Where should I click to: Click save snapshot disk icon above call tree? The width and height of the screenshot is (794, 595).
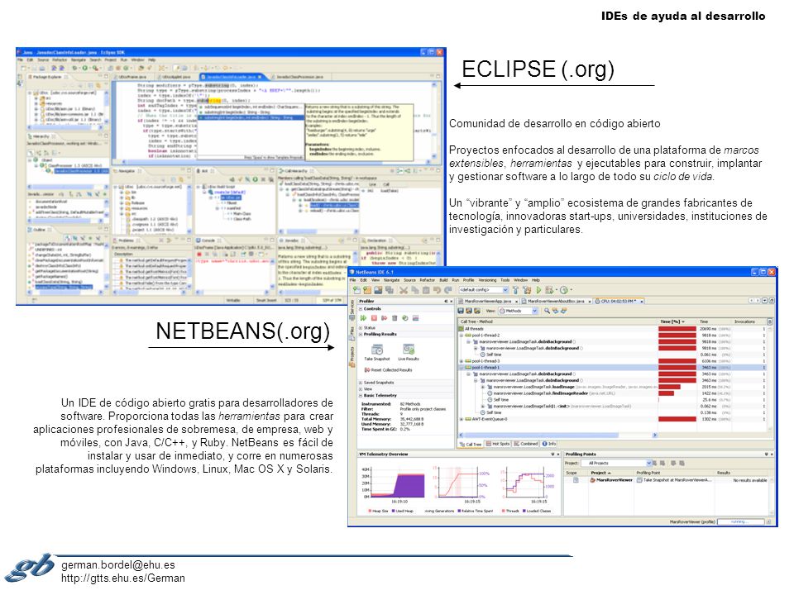click(461, 311)
